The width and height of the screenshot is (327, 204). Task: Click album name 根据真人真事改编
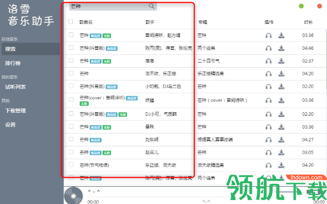(215, 140)
